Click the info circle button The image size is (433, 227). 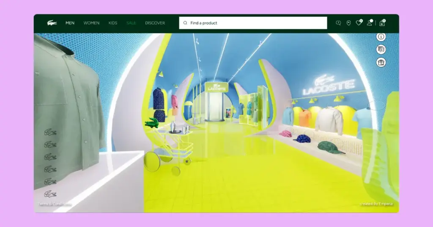(381, 36)
